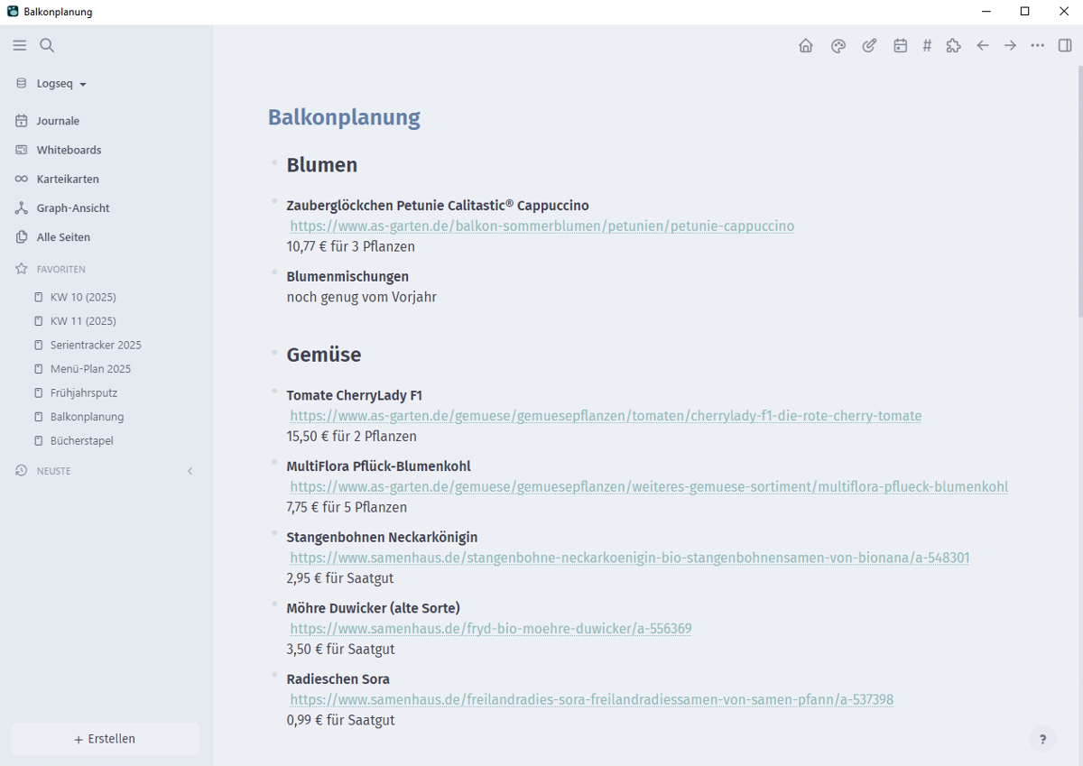The height and width of the screenshot is (766, 1083).
Task: Open favorite Menü-Plan 2025
Action: [x=90, y=369]
